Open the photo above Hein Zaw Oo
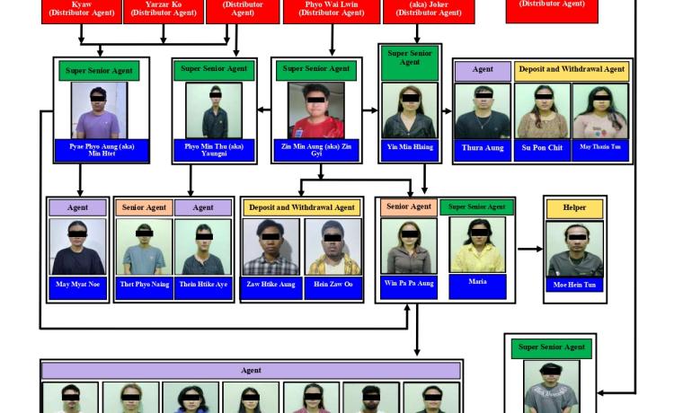Screen dimensions: 674x413 tap(333, 246)
